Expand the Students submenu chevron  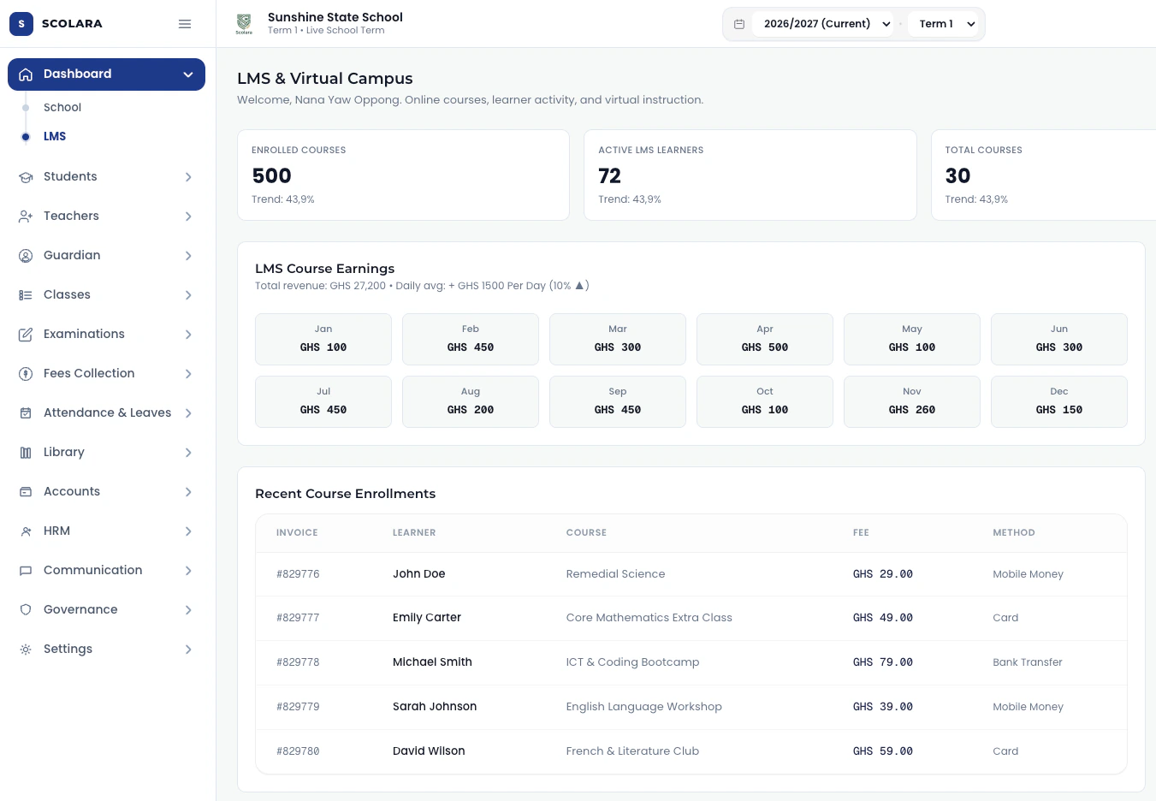click(188, 177)
